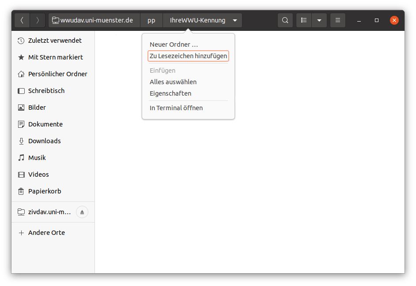Click the back navigation arrow
This screenshot has height=286, width=416.
pyautogui.click(x=23, y=20)
